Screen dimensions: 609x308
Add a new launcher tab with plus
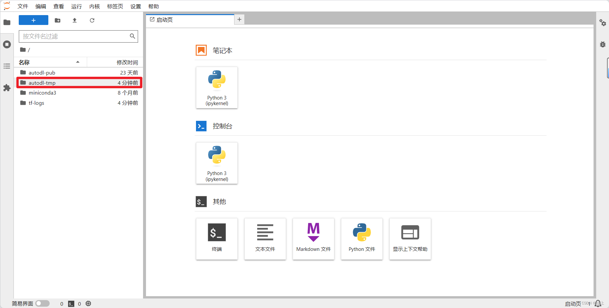(x=239, y=20)
